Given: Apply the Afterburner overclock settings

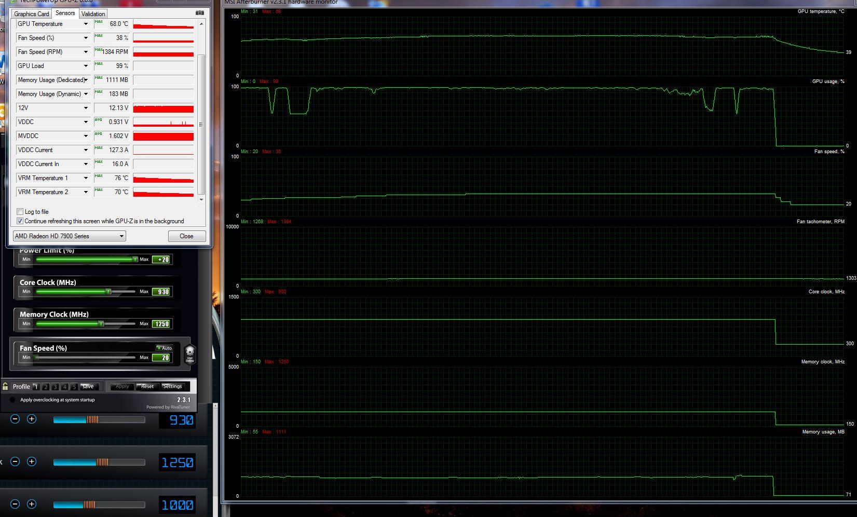Looking at the screenshot, I should coord(123,387).
